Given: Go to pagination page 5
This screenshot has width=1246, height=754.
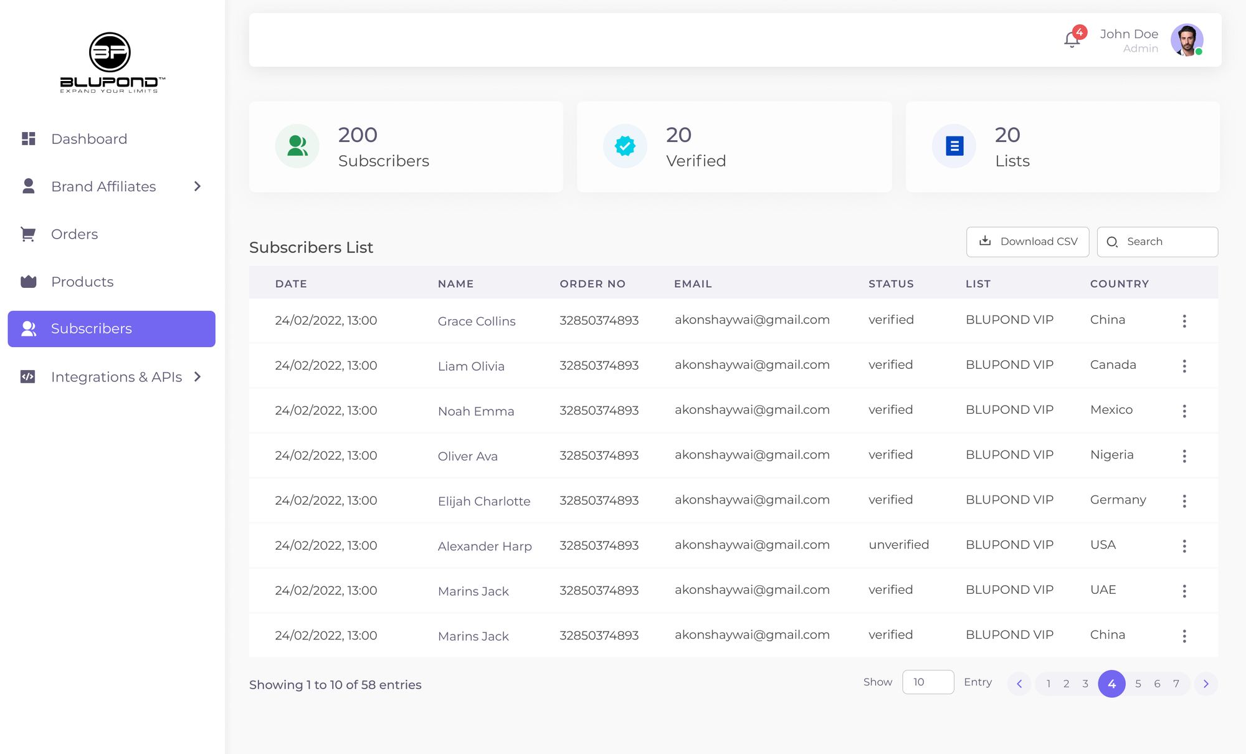Looking at the screenshot, I should pyautogui.click(x=1138, y=684).
